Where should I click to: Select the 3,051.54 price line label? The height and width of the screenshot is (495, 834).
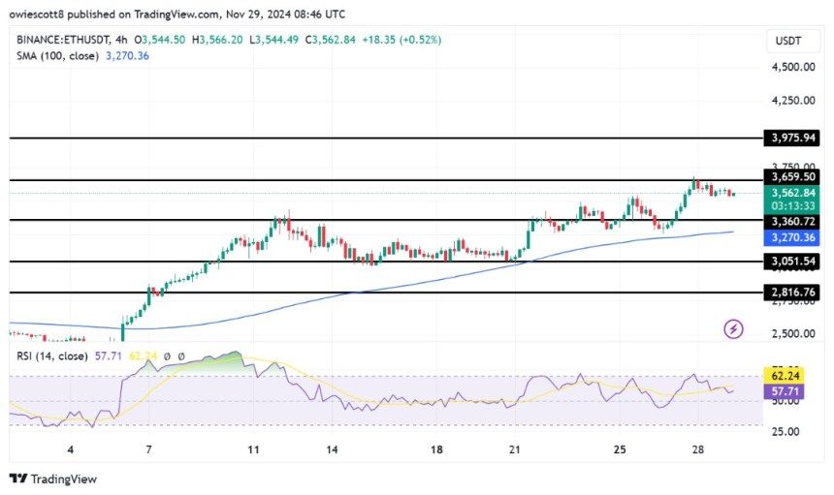click(792, 261)
